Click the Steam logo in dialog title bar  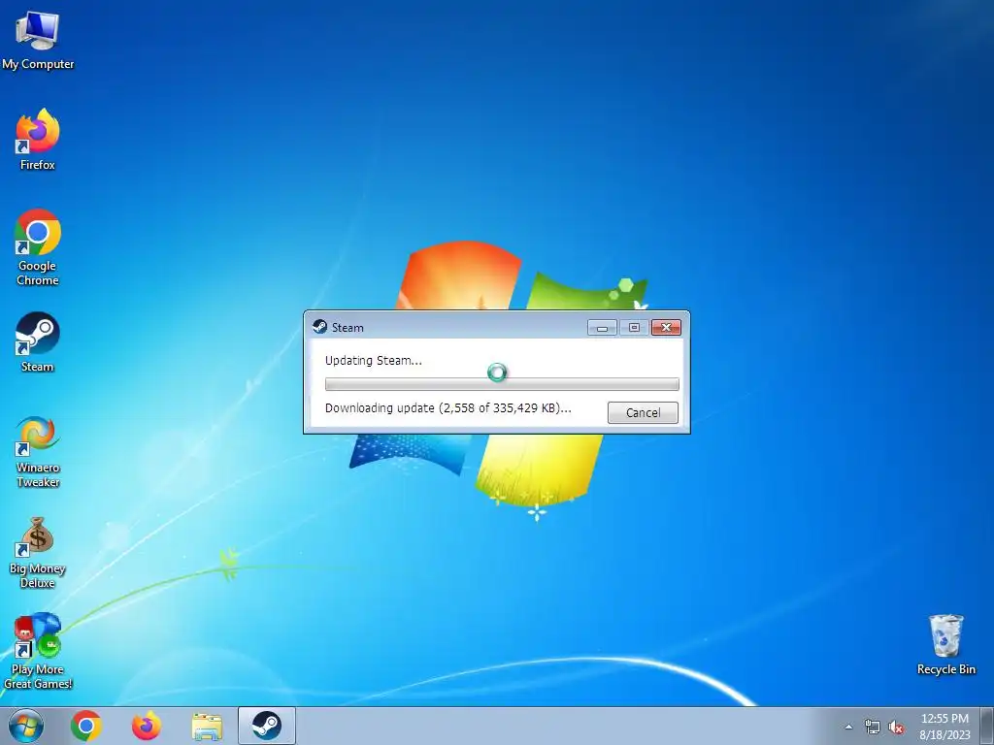pyautogui.click(x=320, y=327)
